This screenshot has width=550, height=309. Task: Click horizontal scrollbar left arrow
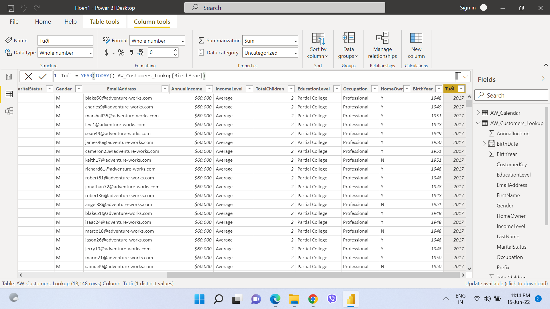(21, 275)
